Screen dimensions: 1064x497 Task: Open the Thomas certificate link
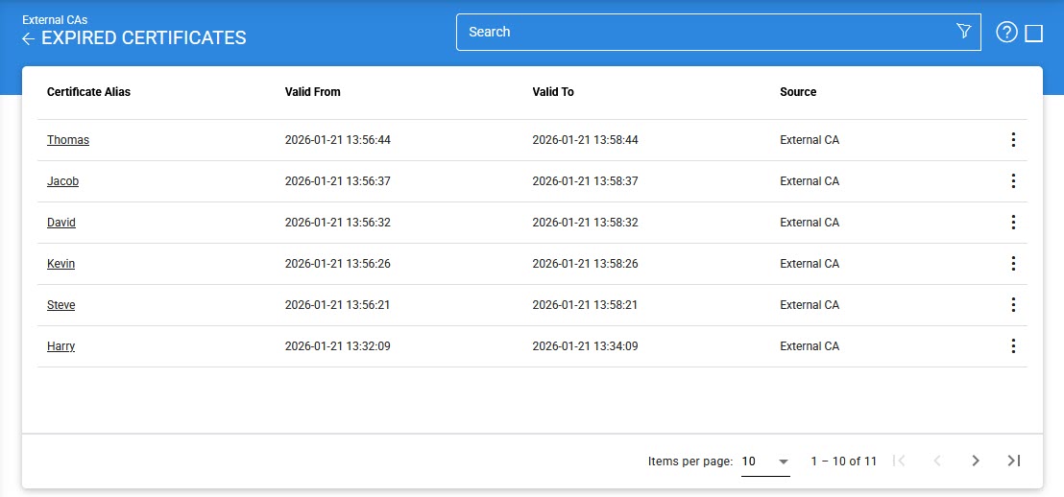click(x=68, y=140)
